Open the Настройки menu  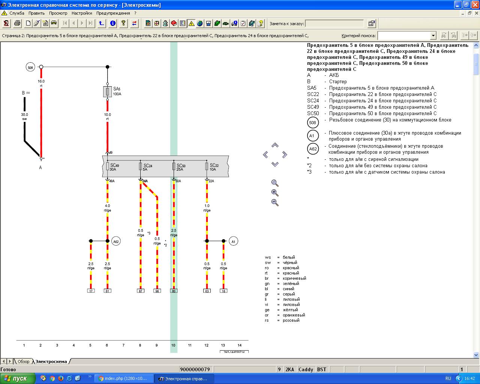point(82,13)
